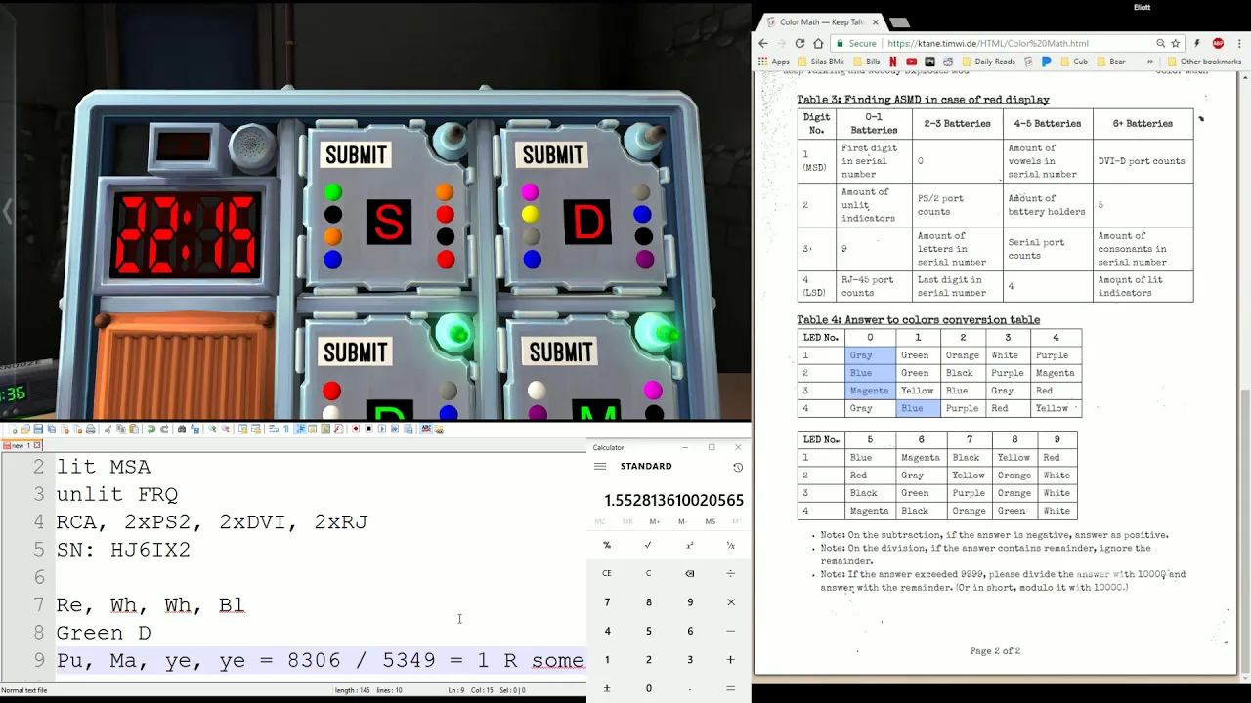Click the Zoom In icon in Notepad++
Image resolution: width=1251 pixels, height=703 pixels.
point(212,429)
